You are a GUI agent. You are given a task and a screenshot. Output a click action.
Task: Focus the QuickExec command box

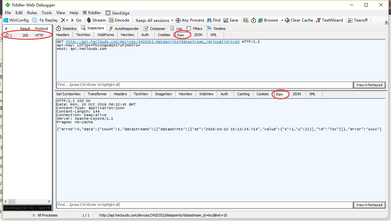27,208
